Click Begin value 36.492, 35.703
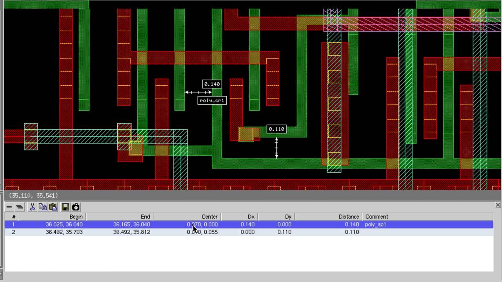This screenshot has height=282, width=502. tap(64, 232)
